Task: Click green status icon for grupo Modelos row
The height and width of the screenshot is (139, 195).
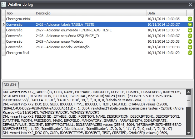Action: pos(190,41)
